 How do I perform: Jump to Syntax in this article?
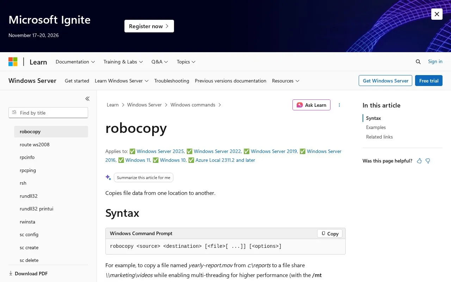point(373,118)
